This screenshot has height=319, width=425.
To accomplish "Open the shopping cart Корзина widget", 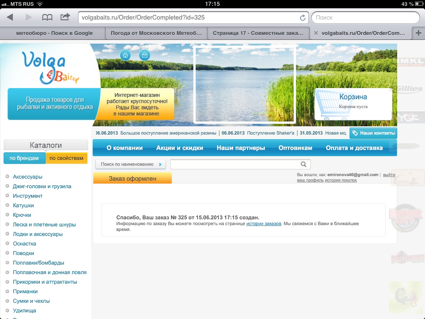I will (x=353, y=104).
